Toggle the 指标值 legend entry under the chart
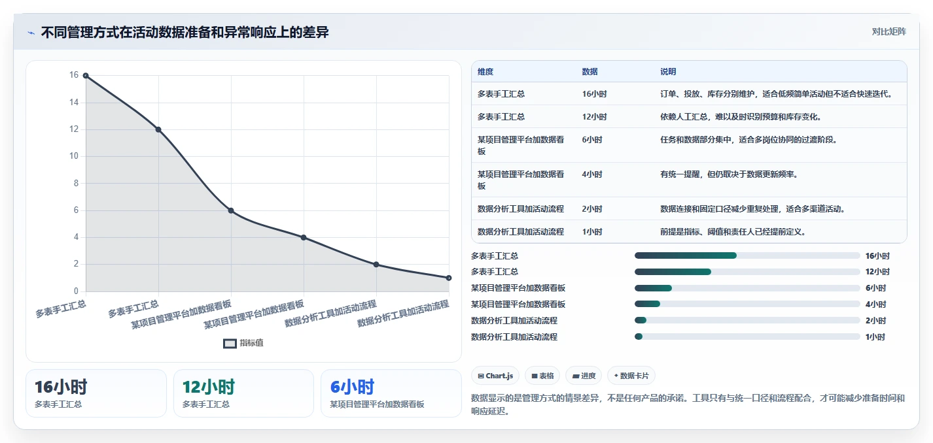 (243, 343)
